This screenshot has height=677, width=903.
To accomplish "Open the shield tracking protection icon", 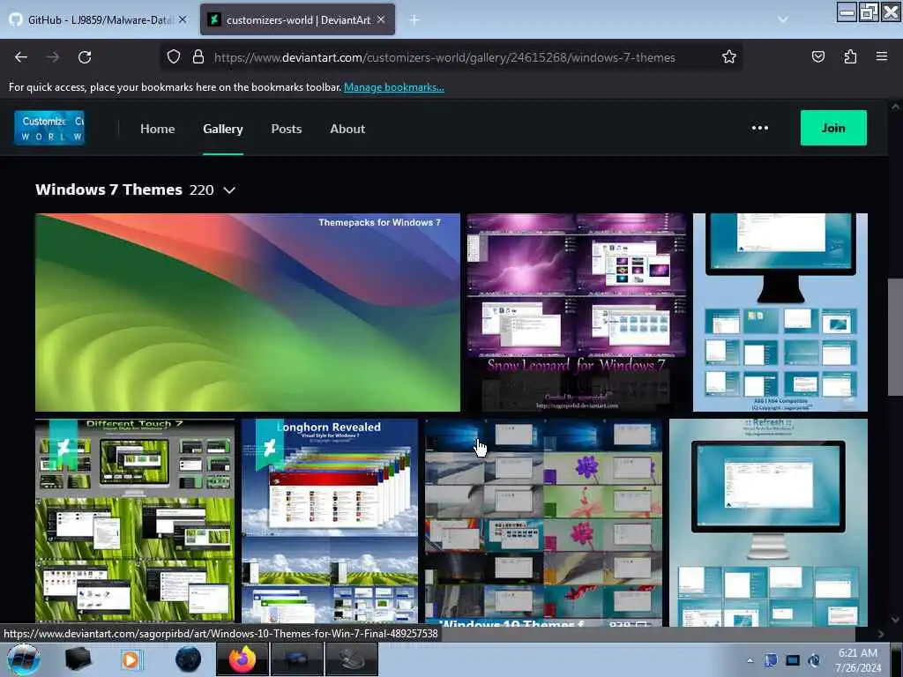I will 174,56.
